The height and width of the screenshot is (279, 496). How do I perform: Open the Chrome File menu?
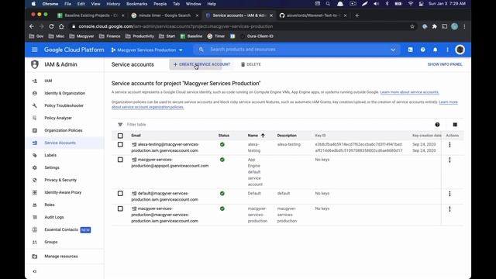(x=67, y=4)
